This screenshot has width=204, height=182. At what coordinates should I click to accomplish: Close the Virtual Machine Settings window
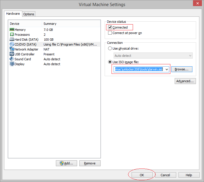[197, 3]
